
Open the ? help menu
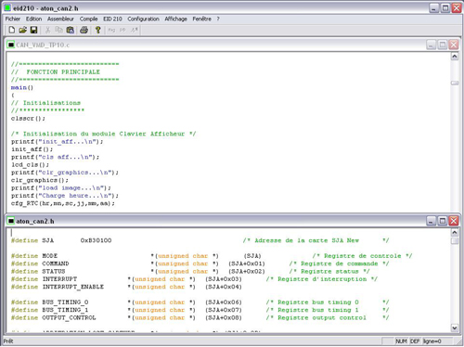click(x=218, y=19)
